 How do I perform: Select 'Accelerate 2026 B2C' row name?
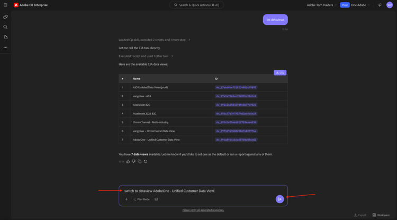tap(145, 114)
